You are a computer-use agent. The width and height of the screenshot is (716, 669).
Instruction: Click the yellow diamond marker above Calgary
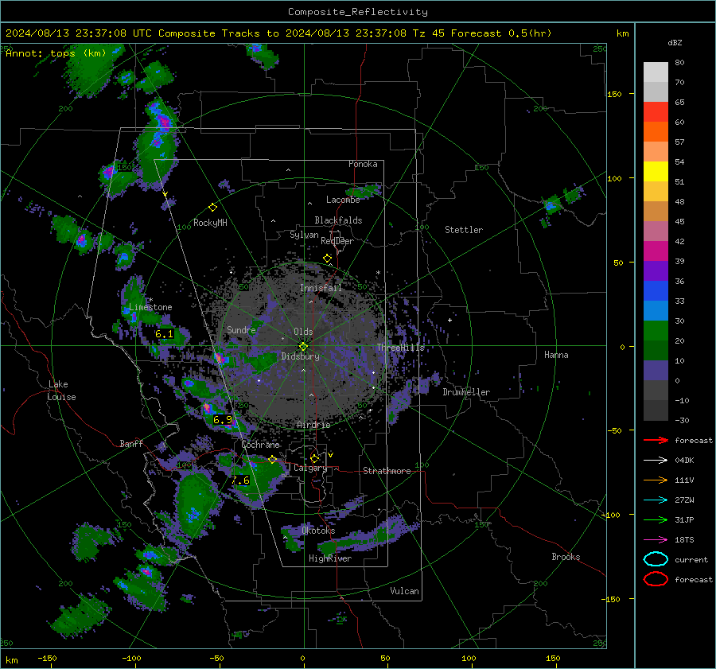[x=314, y=458]
